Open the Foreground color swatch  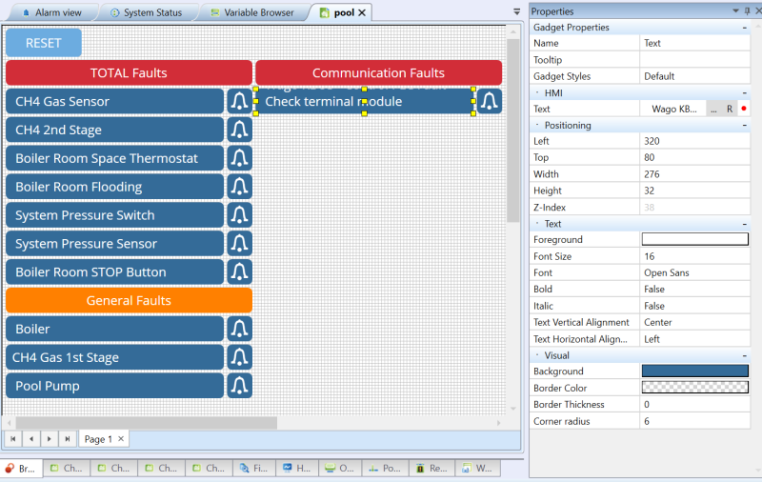pos(695,239)
